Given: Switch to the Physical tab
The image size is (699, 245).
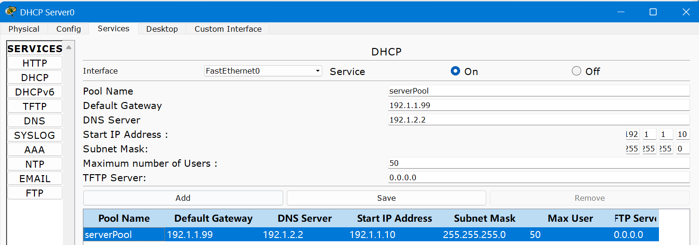Looking at the screenshot, I should point(24,29).
